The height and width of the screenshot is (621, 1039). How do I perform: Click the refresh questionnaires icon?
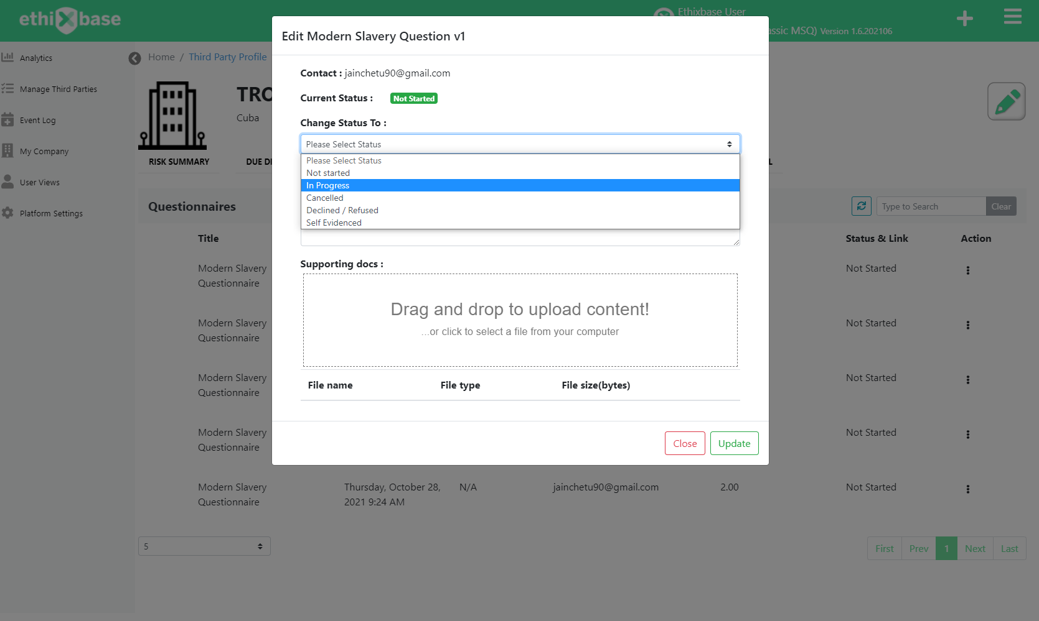click(x=861, y=206)
